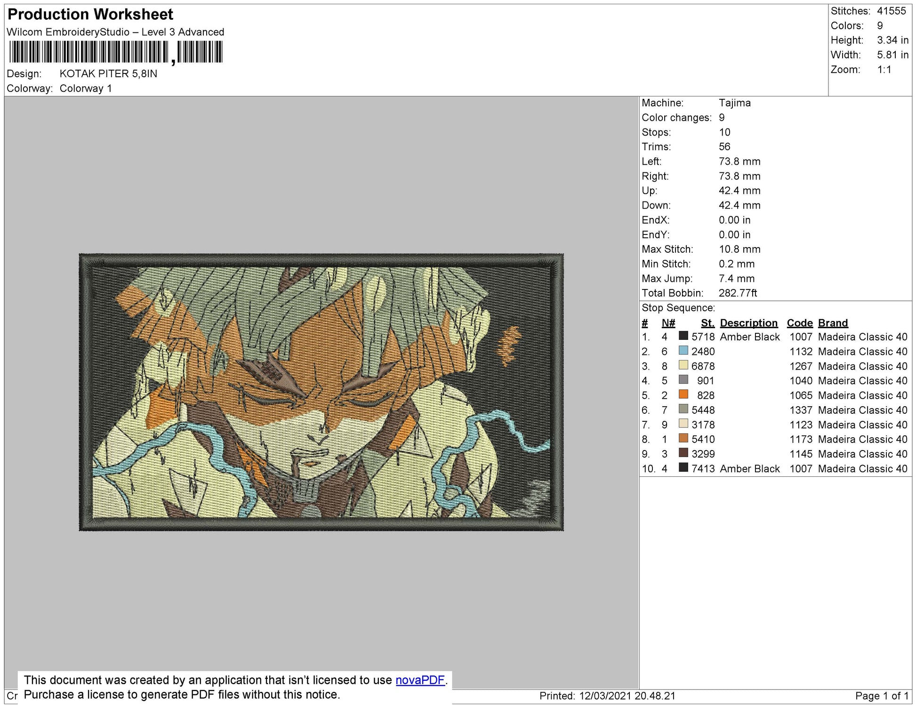Click the Amber Black swatch in row 1
916x708 pixels.
683,336
